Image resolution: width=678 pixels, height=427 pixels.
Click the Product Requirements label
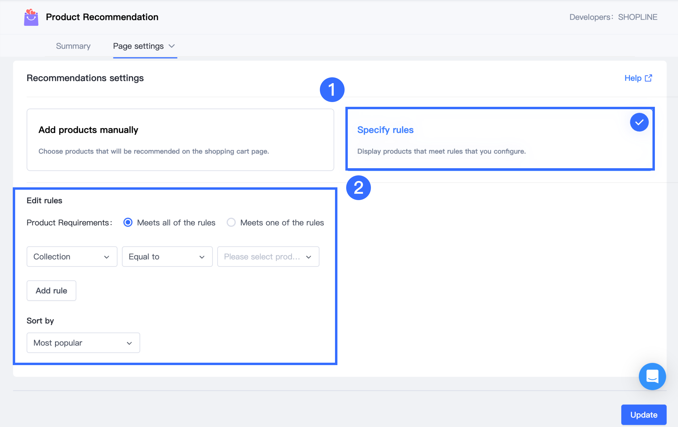69,222
